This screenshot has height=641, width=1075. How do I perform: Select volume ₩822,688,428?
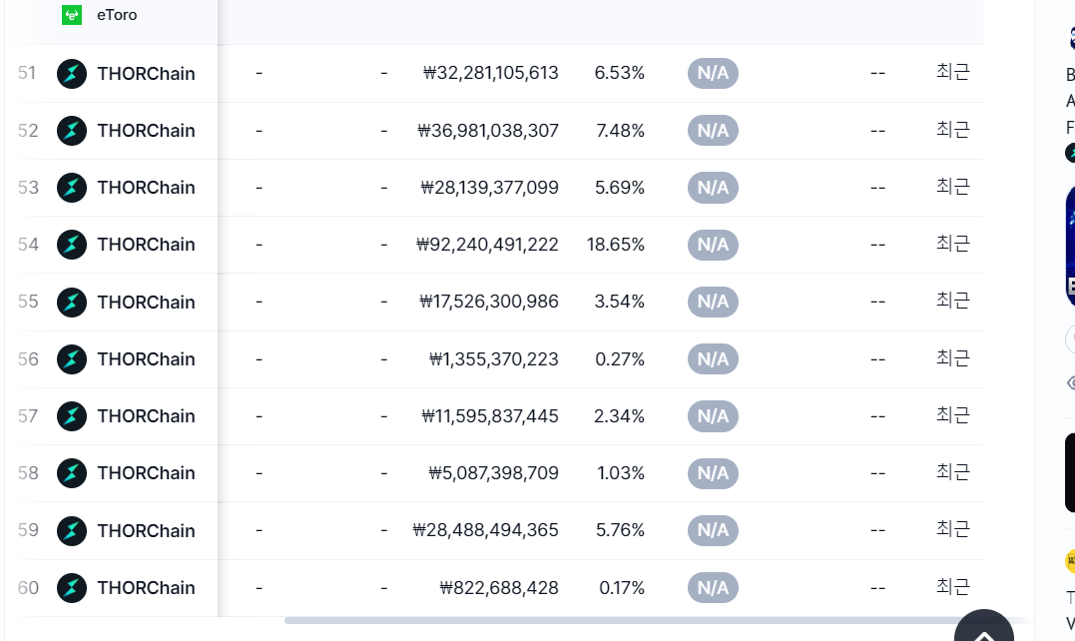pos(499,587)
